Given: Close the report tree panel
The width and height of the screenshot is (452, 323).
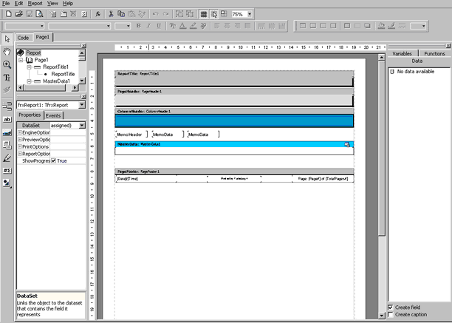Looking at the screenshot, I should (83, 46).
